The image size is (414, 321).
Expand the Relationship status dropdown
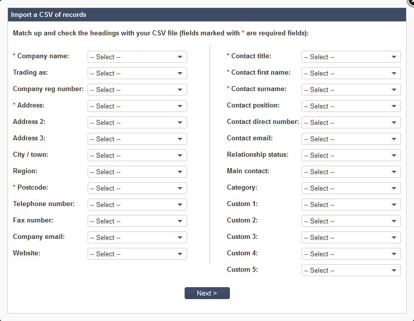[x=351, y=155]
